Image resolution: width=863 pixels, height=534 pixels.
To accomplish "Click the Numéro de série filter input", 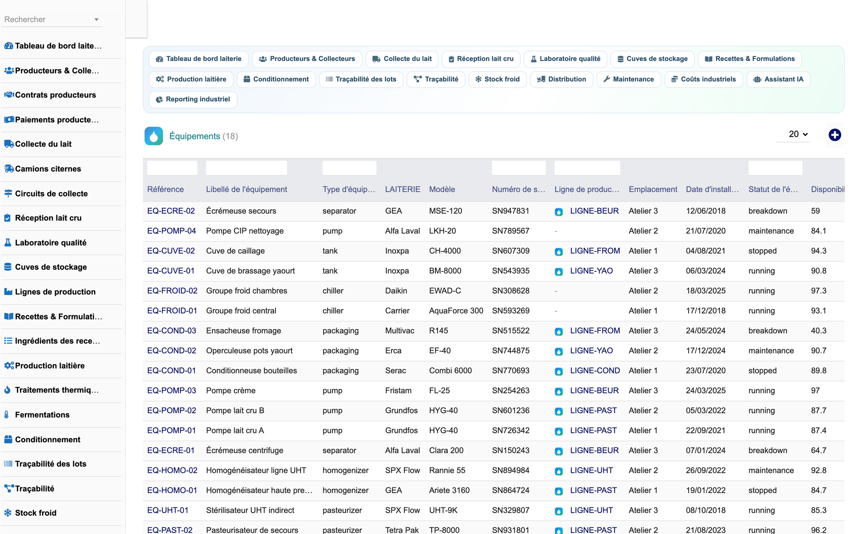I will (x=519, y=168).
